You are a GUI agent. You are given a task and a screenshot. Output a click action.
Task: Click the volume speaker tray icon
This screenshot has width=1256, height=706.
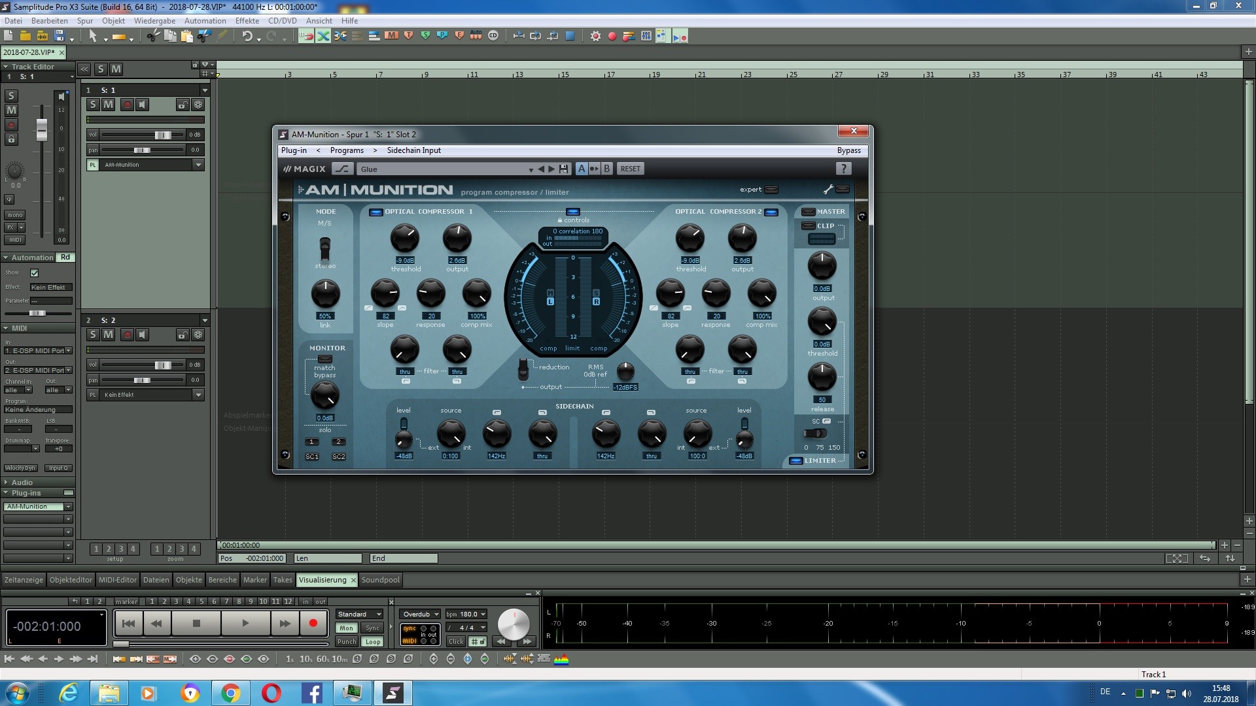[1187, 694]
